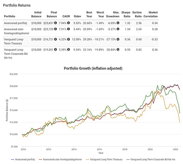This screenshot has width=183, height=164.
Task: Toggle Avancerad utan foretagsobligationer legend series
Action: (60, 159)
